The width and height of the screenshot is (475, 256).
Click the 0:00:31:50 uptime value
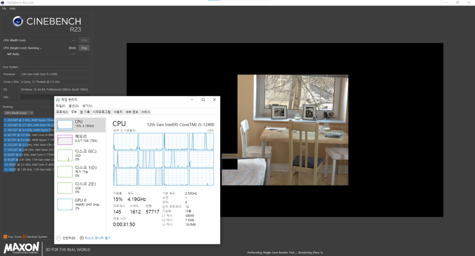coord(124,225)
